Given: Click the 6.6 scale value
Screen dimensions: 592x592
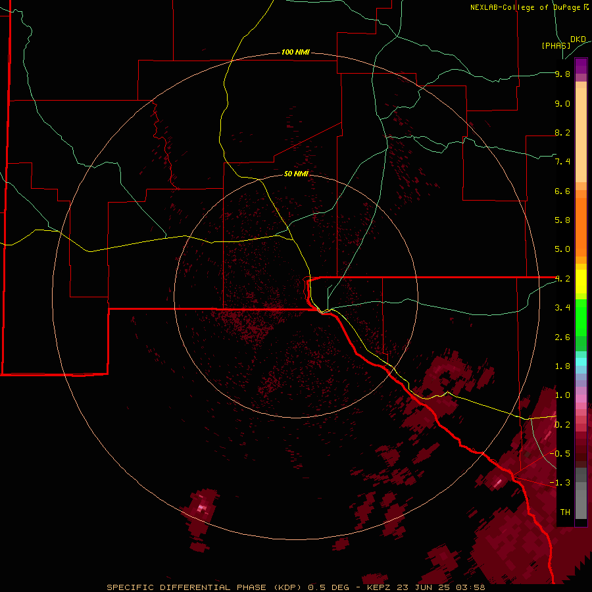Looking at the screenshot, I should click(562, 191).
